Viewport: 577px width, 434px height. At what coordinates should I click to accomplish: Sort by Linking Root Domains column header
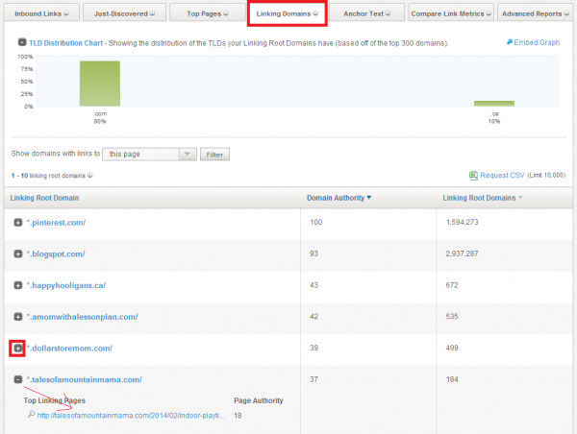pos(479,198)
